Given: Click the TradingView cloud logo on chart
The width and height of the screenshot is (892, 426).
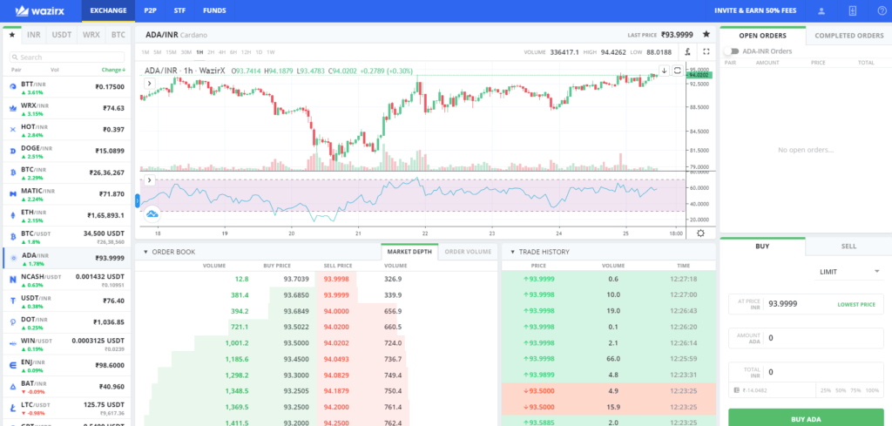Looking at the screenshot, I should coord(152,213).
